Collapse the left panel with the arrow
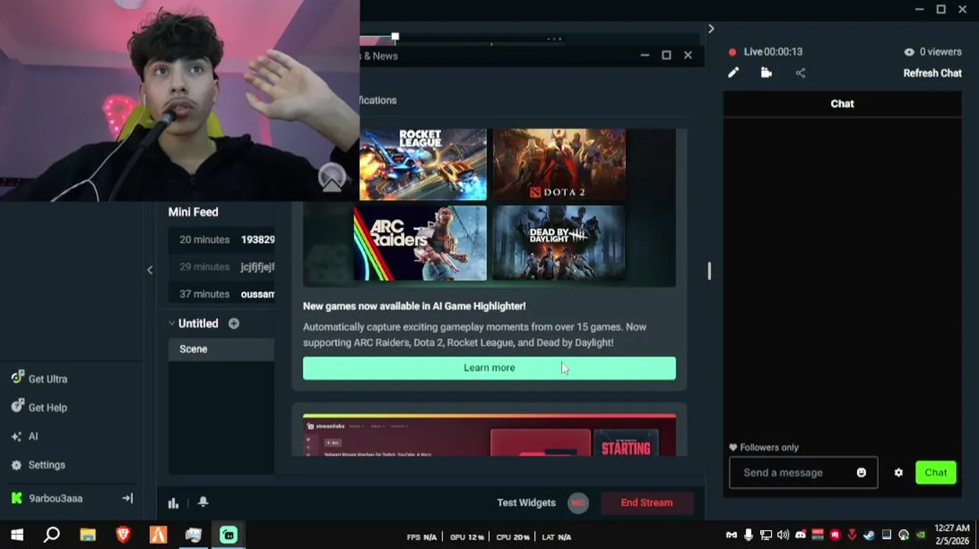This screenshot has height=549, width=979. point(149,269)
